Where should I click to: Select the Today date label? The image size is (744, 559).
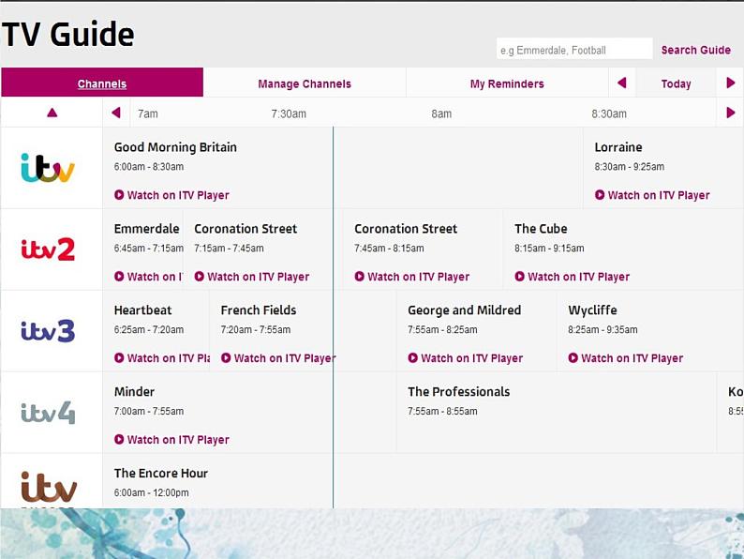click(x=676, y=84)
